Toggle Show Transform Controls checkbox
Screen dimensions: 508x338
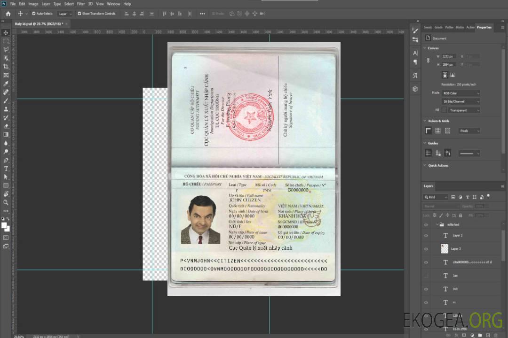(79, 14)
